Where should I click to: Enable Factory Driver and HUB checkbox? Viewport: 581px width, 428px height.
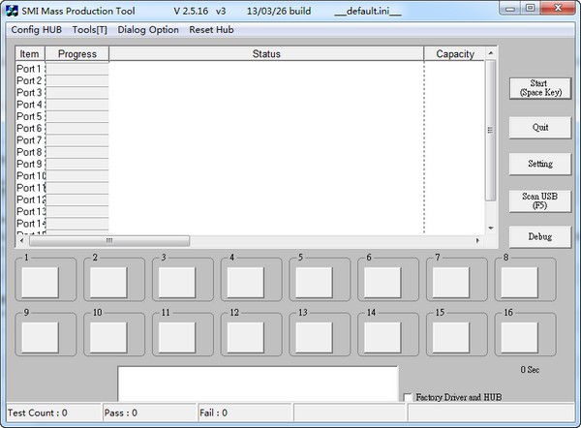[408, 398]
